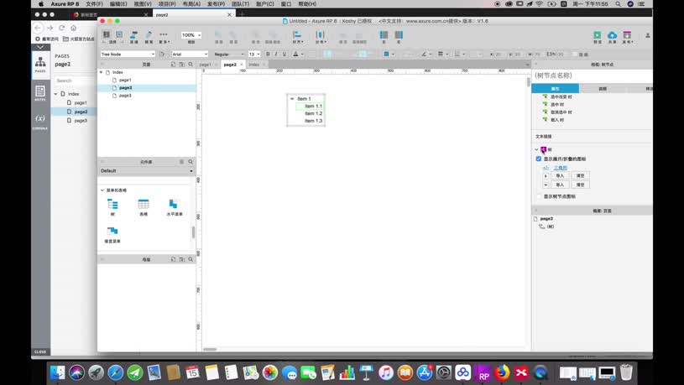The height and width of the screenshot is (385, 684).
Task: Collapse Item 1 tree node on canvas
Action: pyautogui.click(x=292, y=99)
